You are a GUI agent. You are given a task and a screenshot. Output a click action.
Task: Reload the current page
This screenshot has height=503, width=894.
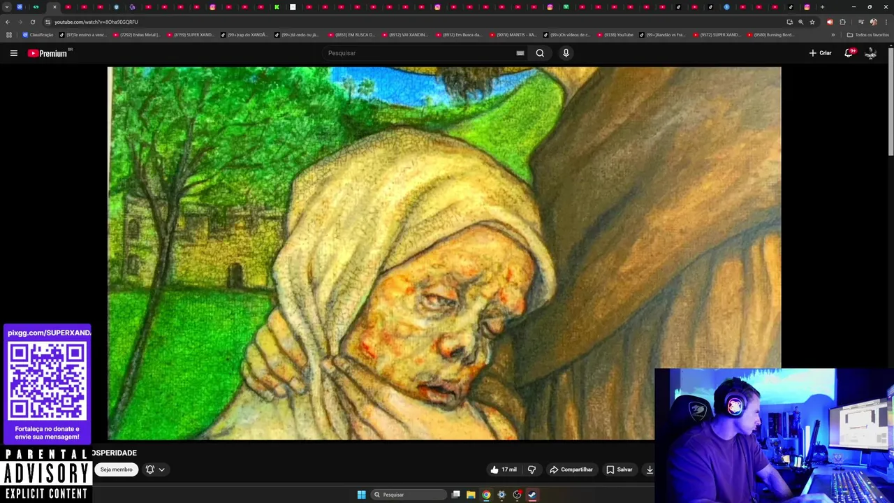[x=32, y=22]
